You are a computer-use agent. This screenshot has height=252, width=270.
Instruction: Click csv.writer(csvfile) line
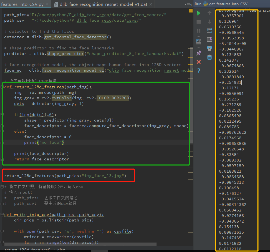click(x=59, y=237)
